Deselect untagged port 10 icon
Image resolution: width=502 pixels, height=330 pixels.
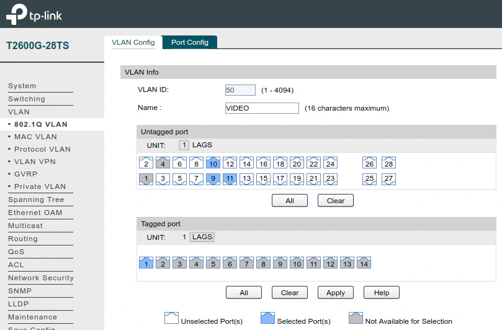213,163
